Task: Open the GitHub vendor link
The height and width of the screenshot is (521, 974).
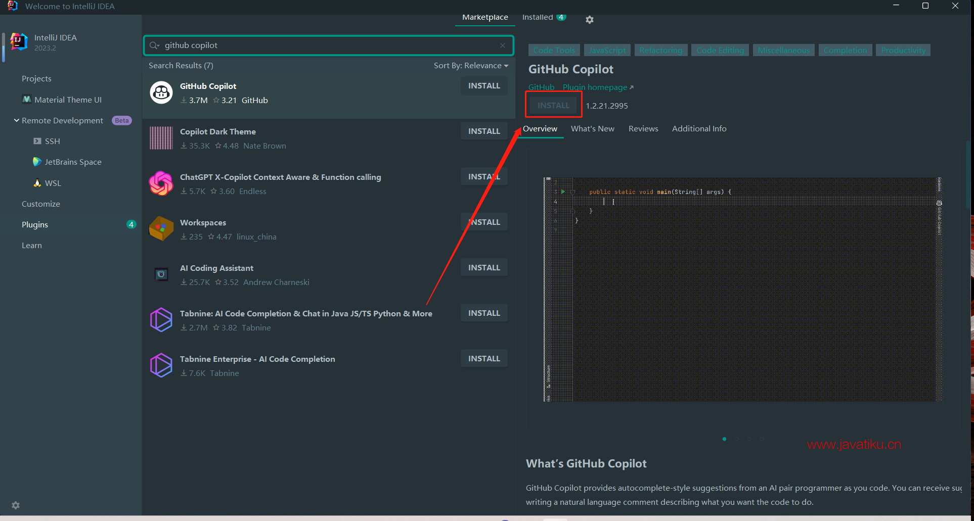Action: tap(541, 87)
